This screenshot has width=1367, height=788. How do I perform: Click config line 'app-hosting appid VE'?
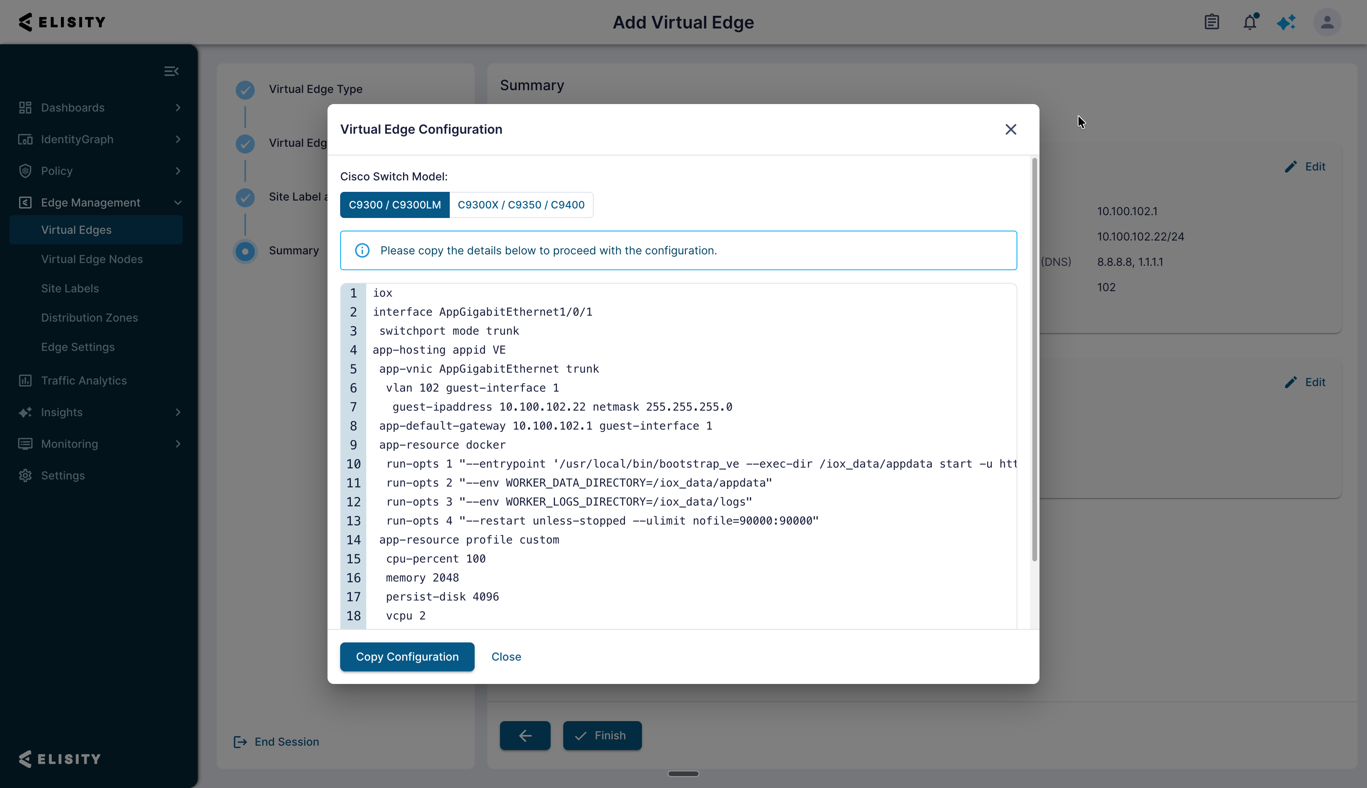tap(439, 350)
